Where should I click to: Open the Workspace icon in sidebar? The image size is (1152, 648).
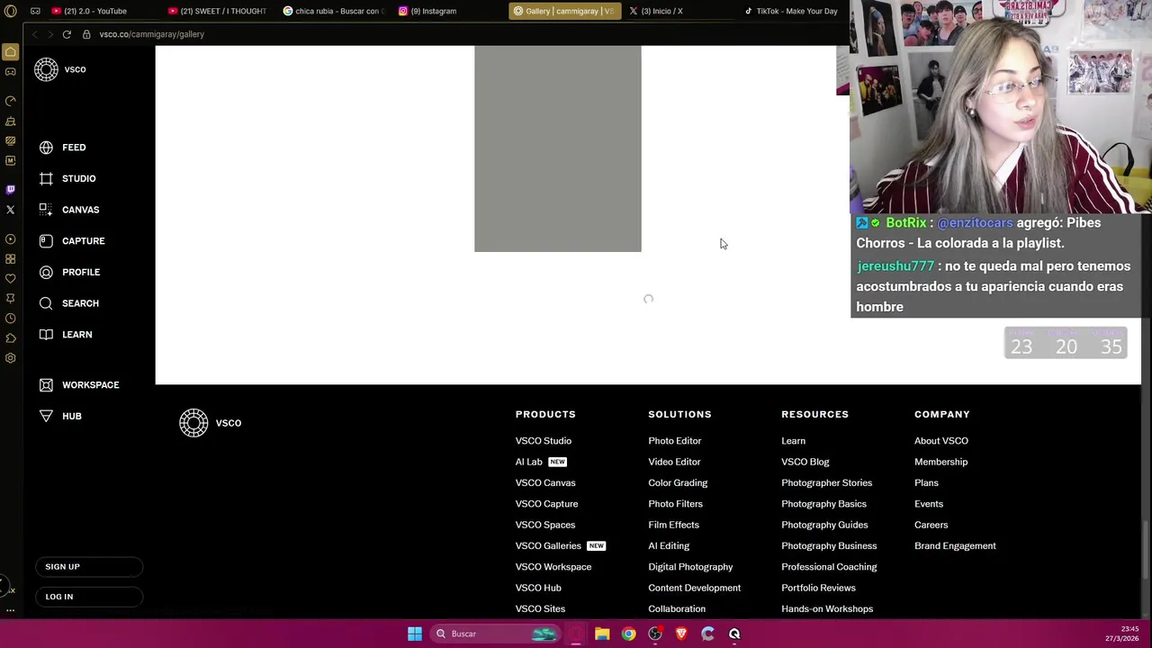click(x=46, y=385)
